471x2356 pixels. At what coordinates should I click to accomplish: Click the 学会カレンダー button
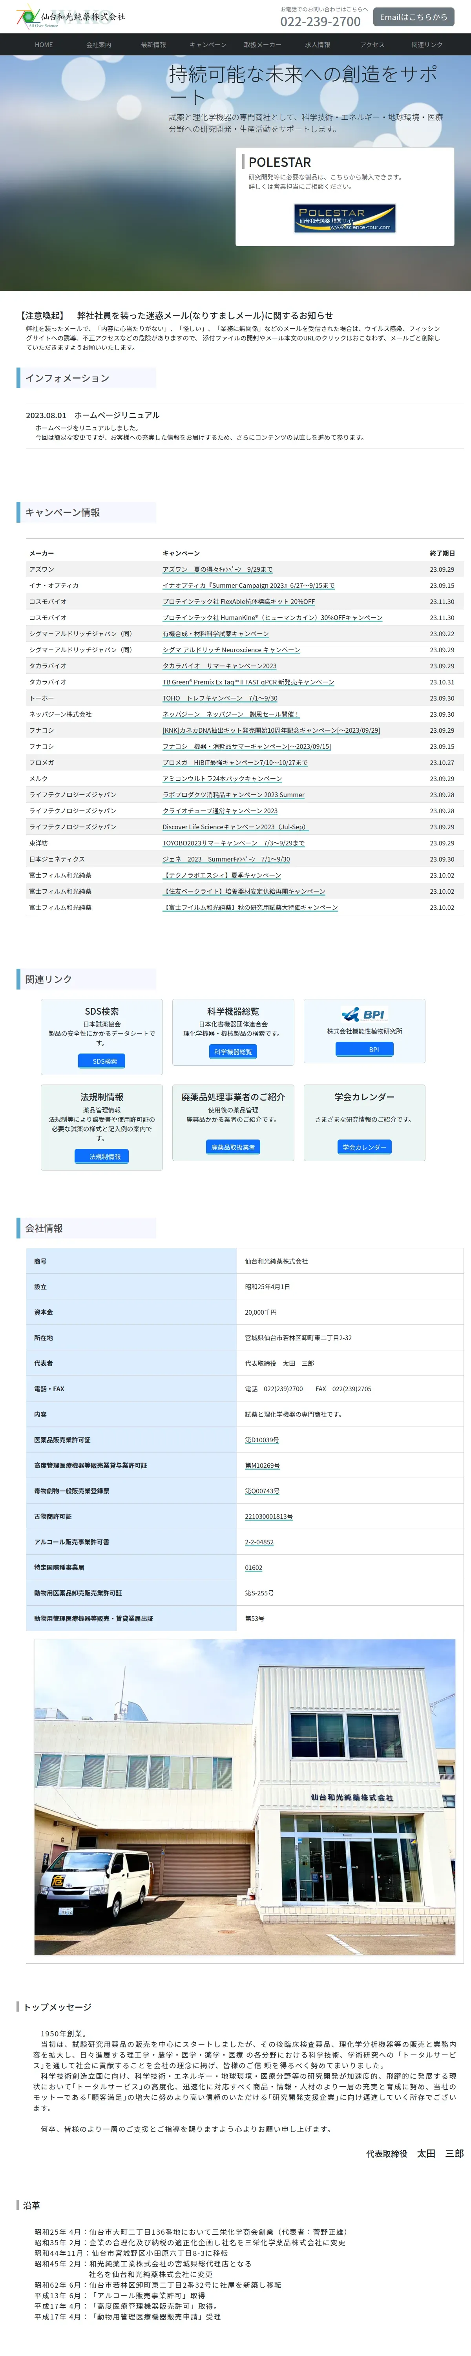[x=364, y=1147]
